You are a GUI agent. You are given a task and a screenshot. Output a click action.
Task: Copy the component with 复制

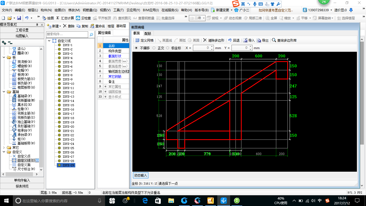pyautogui.click(x=82, y=26)
